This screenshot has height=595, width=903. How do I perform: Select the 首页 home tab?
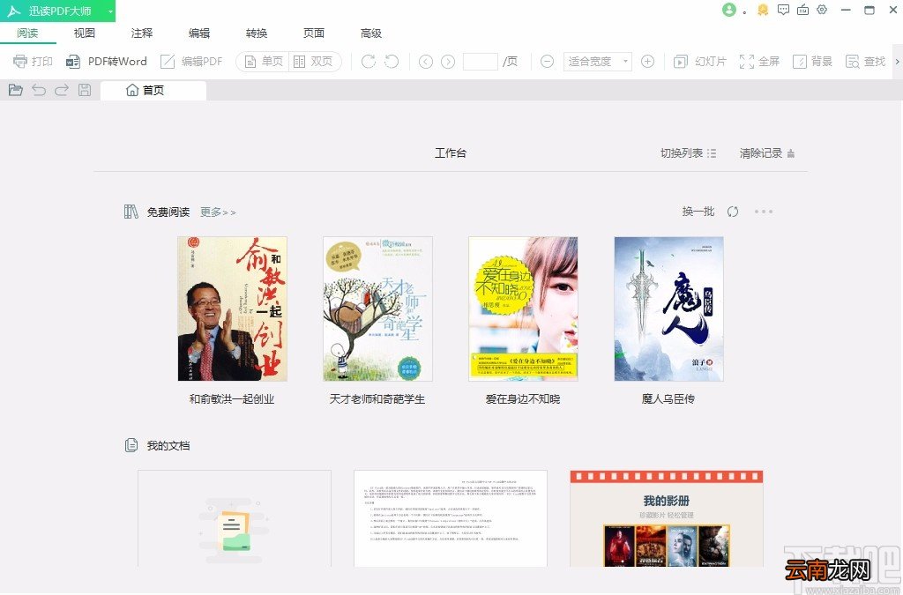pos(153,90)
